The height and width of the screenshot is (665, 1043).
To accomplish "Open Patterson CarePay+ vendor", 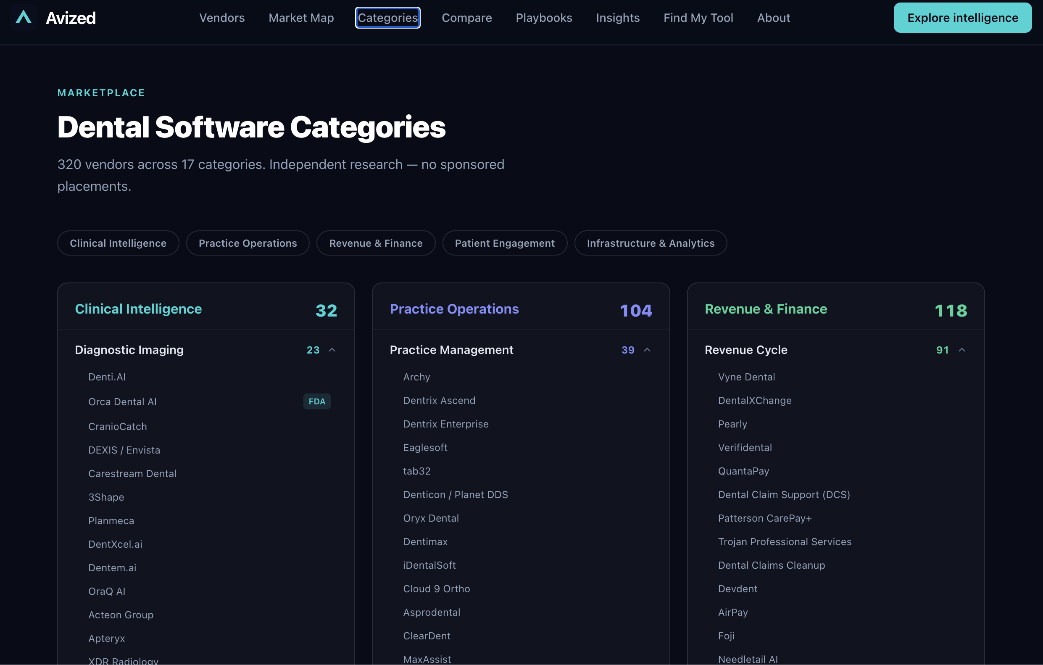I will [x=764, y=518].
